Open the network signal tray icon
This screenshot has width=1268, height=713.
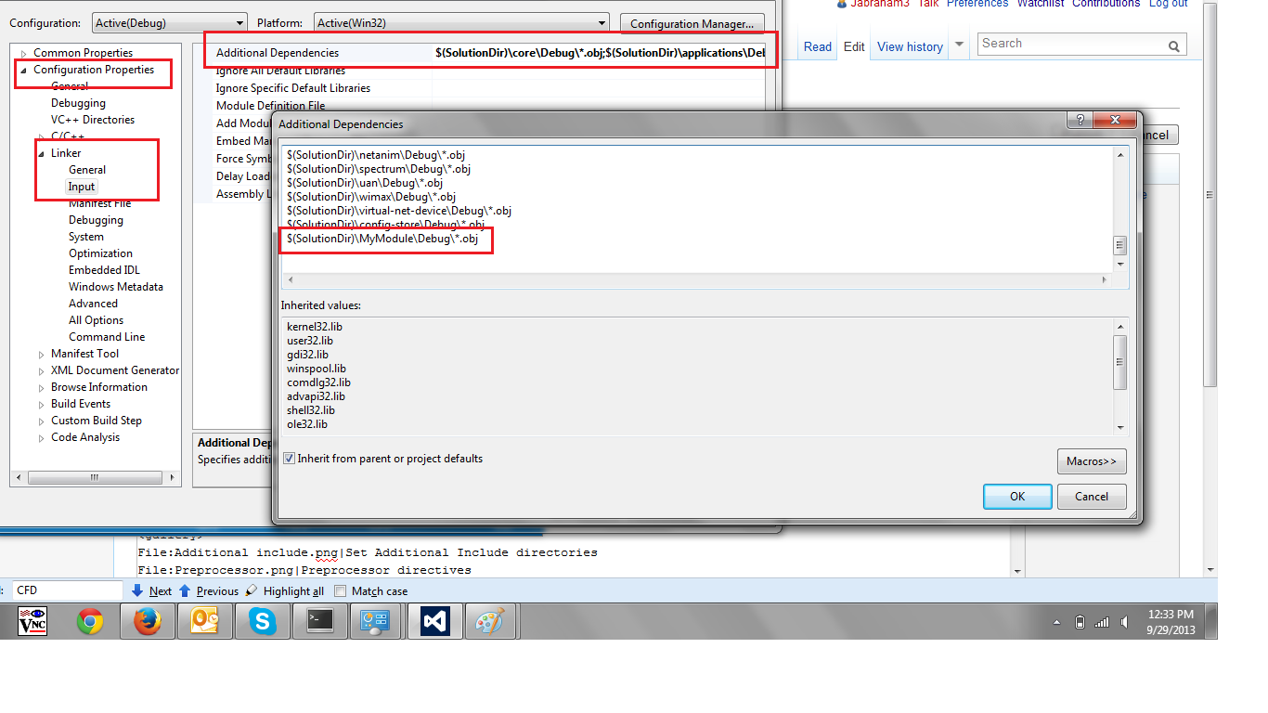click(1101, 622)
